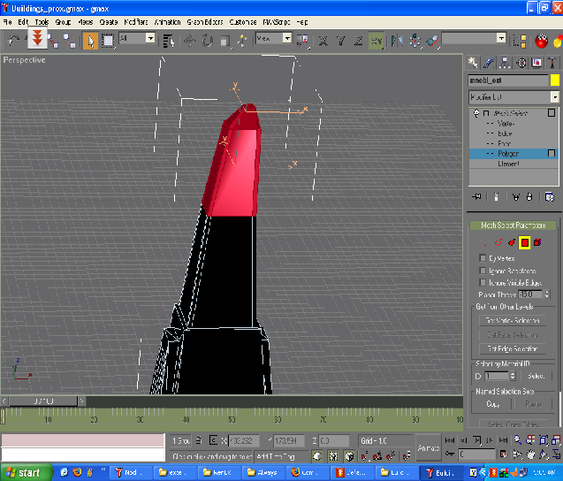
Task: Activate the Select Object arrow tool
Action: coord(90,40)
